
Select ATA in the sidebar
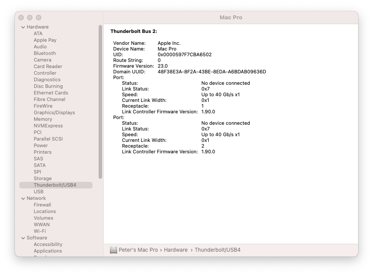click(x=38, y=34)
